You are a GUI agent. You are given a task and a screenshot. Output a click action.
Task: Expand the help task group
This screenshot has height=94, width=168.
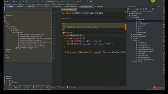pyautogui.click(x=132, y=38)
